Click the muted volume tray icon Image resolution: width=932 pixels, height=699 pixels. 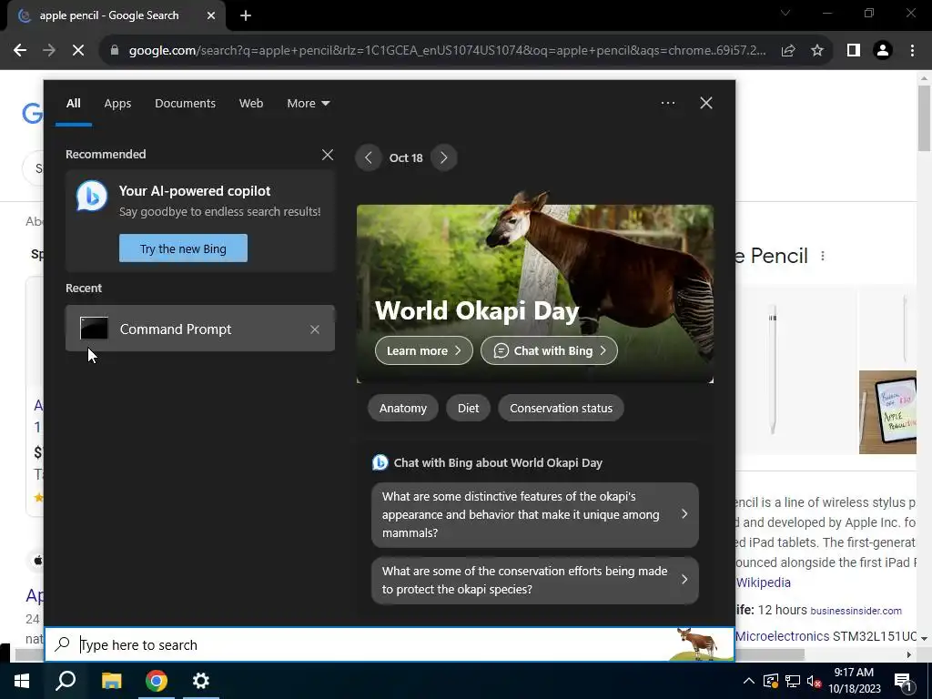(x=815, y=681)
